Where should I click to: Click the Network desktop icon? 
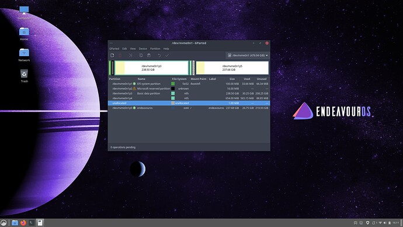(24, 55)
